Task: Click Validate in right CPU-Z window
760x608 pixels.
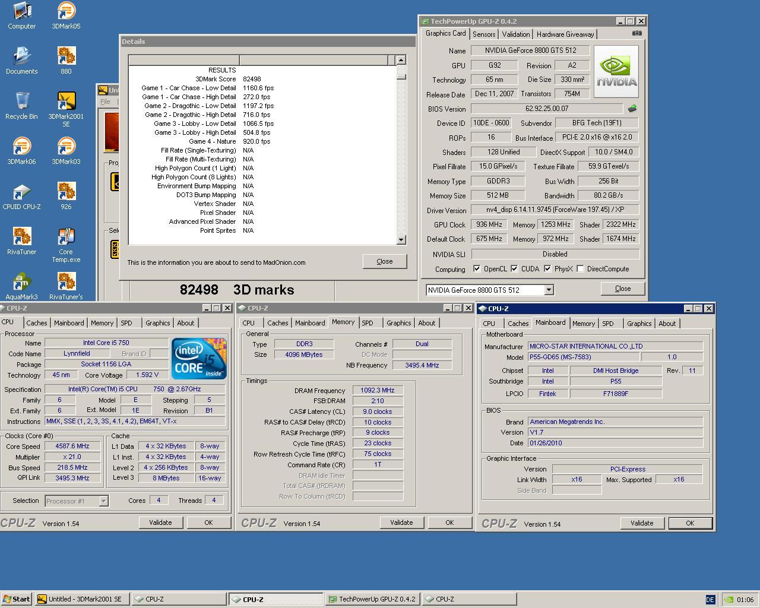Action: coord(642,523)
